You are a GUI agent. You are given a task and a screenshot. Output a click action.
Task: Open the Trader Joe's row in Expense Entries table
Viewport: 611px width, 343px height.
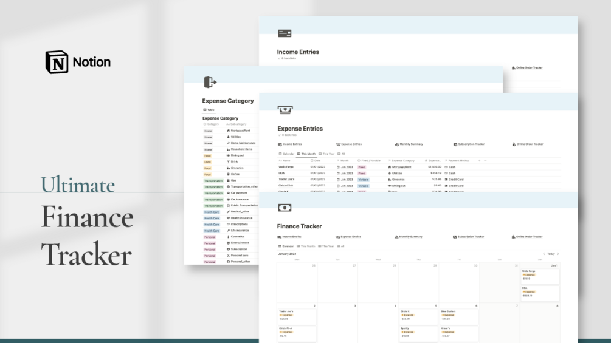pos(286,179)
